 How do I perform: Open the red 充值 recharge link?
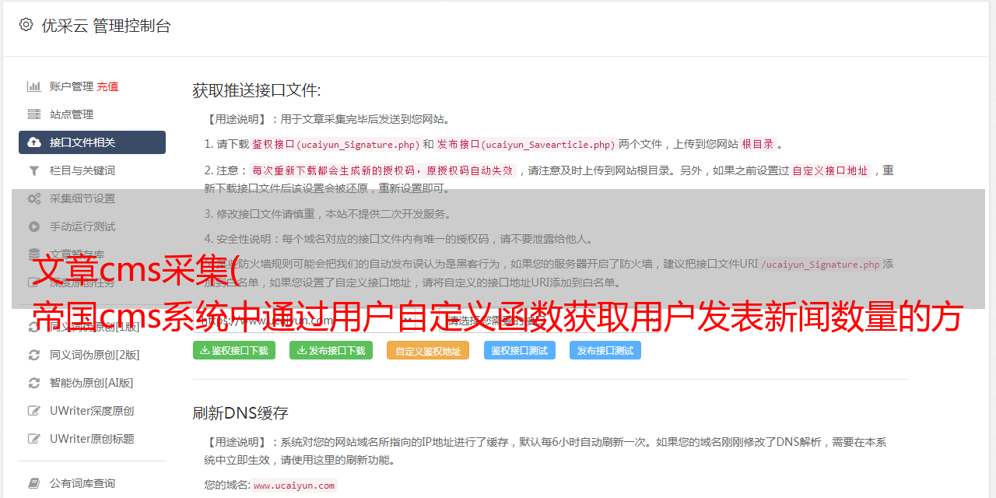[x=107, y=86]
